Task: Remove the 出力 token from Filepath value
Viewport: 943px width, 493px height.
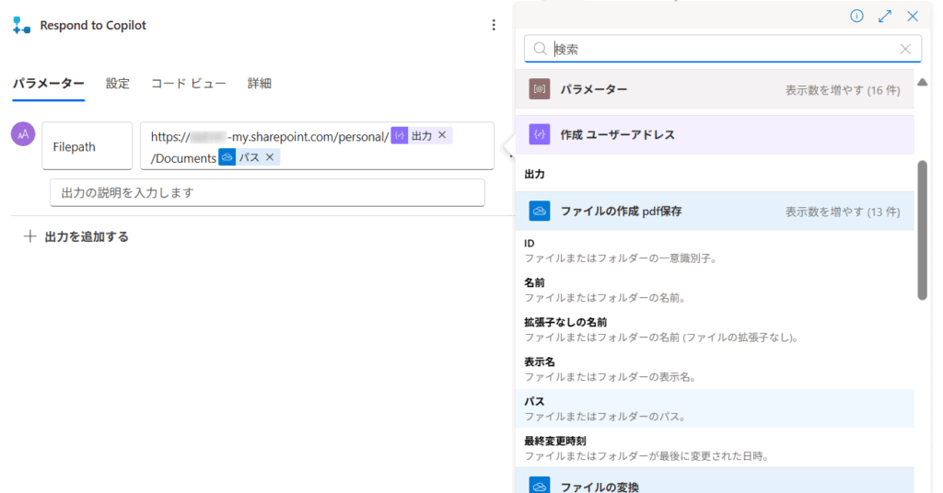Action: (x=442, y=135)
